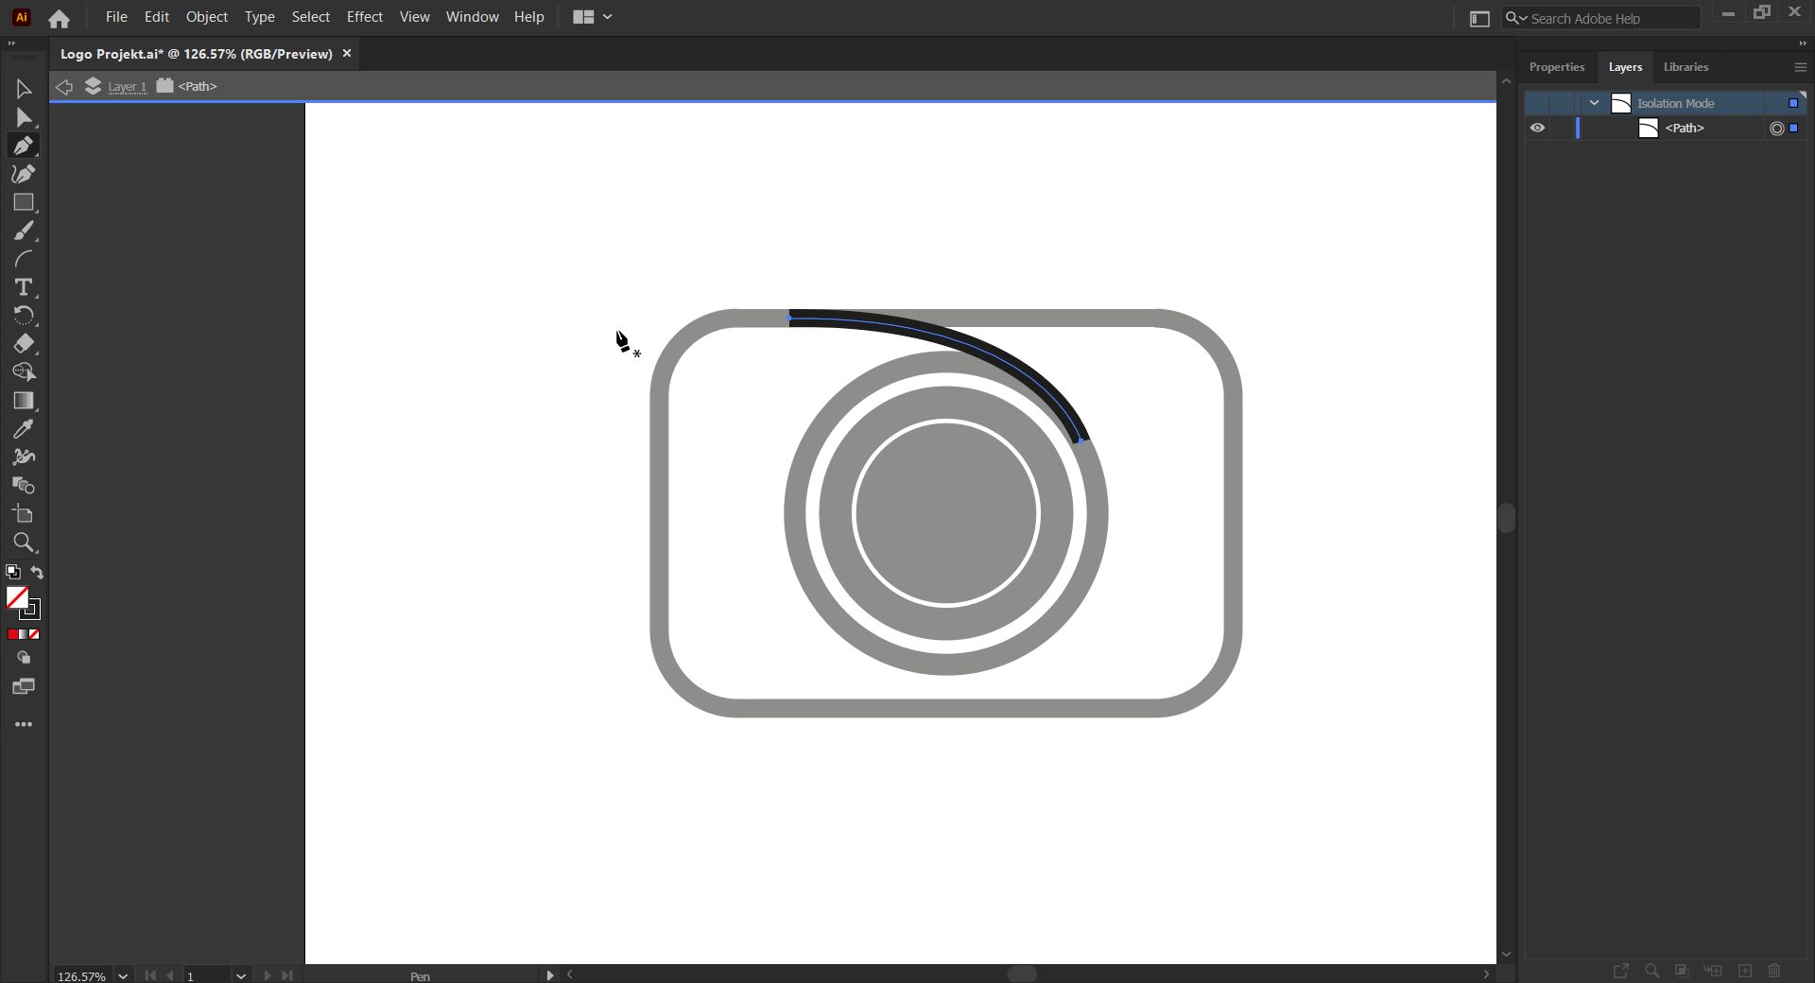Collapse the Isolation Mode layer arrow

[x=1595, y=103]
